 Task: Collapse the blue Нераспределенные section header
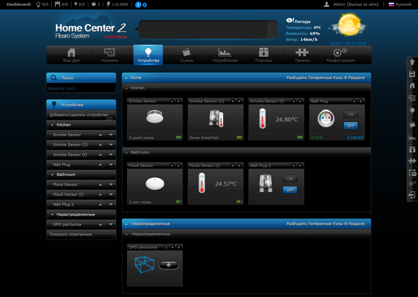(126, 224)
